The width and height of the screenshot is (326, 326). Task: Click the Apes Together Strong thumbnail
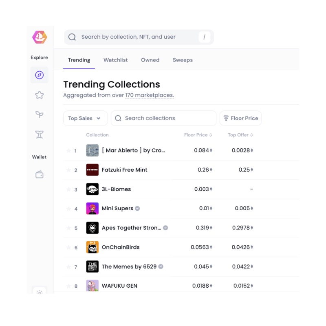pyautogui.click(x=93, y=228)
